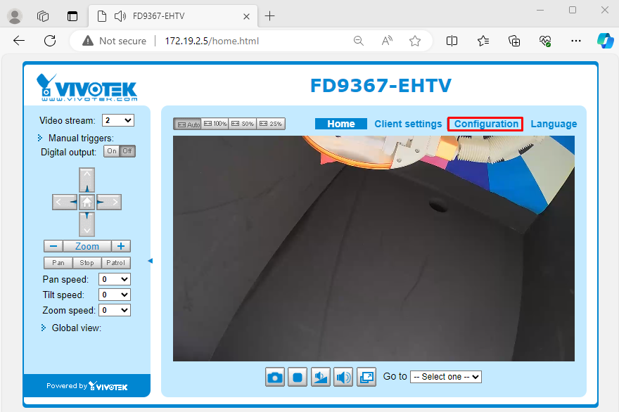
Task: Stop the video stream using square icon
Action: 297,377
